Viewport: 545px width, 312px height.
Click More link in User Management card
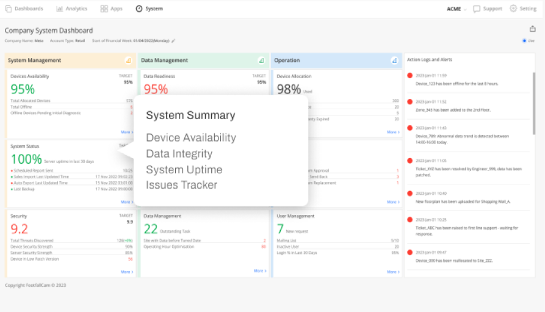pyautogui.click(x=392, y=270)
